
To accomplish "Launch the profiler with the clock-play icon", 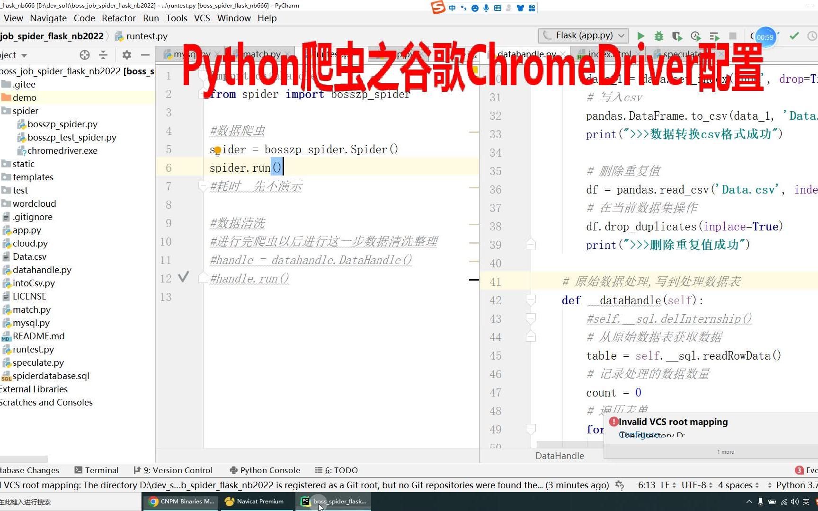I will pyautogui.click(x=695, y=36).
